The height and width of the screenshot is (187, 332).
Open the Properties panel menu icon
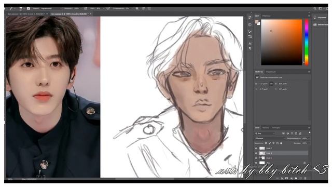(309, 72)
